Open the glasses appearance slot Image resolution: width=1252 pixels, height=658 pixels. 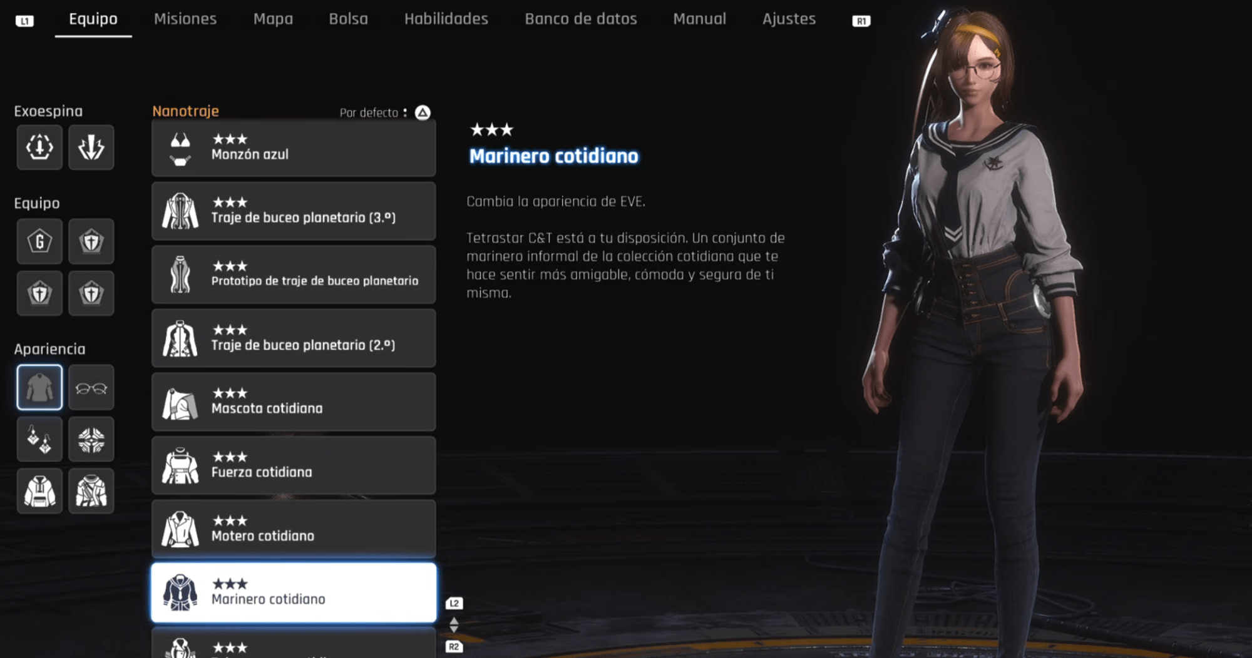point(91,388)
